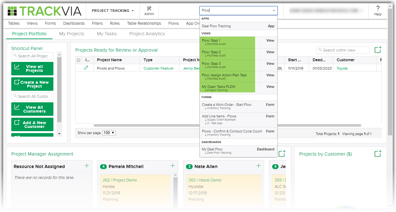Select Flows - Confirm & Conduct Cycle Count form
This screenshot has height=212, width=396.
click(x=238, y=133)
